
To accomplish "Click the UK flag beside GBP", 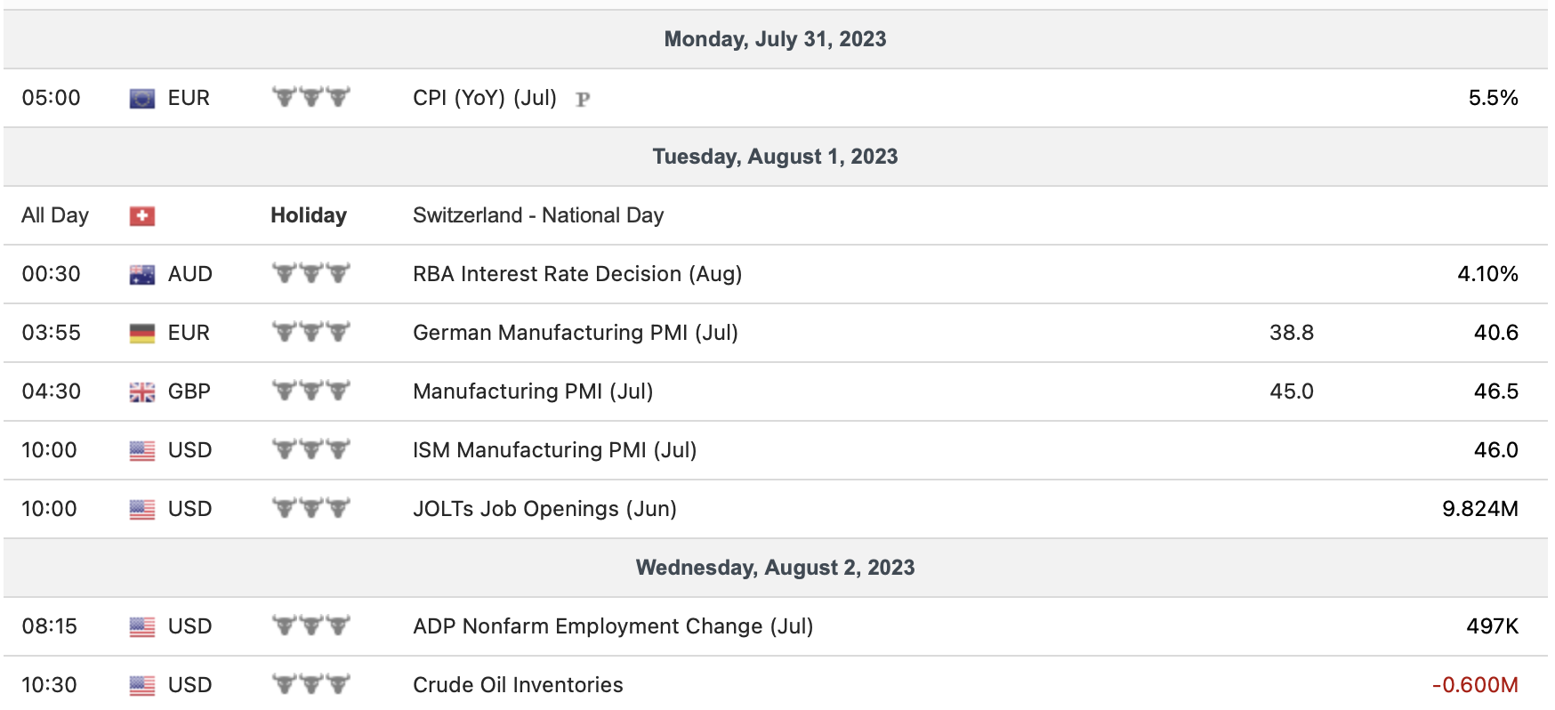I will pos(142,391).
